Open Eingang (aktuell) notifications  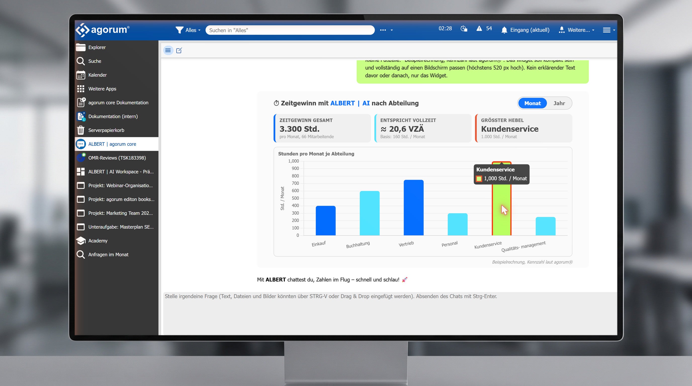pos(530,30)
